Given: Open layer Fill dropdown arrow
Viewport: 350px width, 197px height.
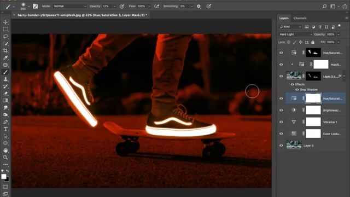Looking at the screenshot, I should (x=339, y=42).
